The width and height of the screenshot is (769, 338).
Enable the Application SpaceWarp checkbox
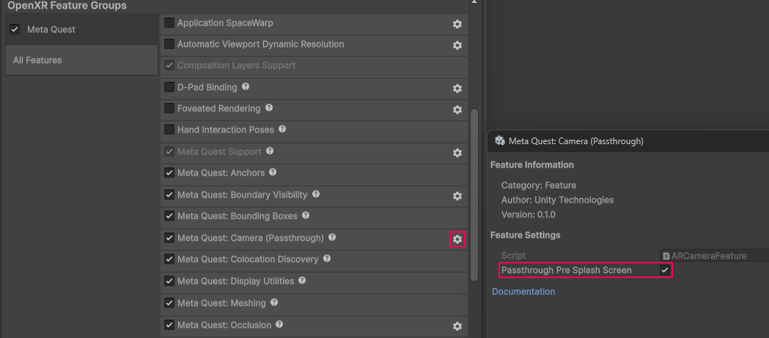click(x=169, y=23)
